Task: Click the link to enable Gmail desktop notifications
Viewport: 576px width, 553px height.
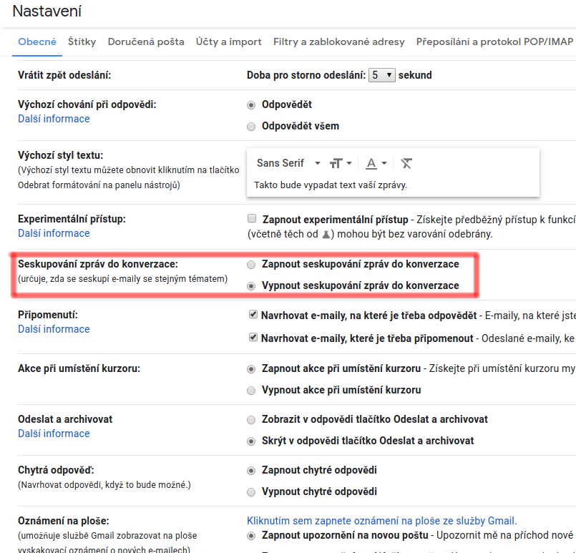Action: pyautogui.click(x=381, y=521)
